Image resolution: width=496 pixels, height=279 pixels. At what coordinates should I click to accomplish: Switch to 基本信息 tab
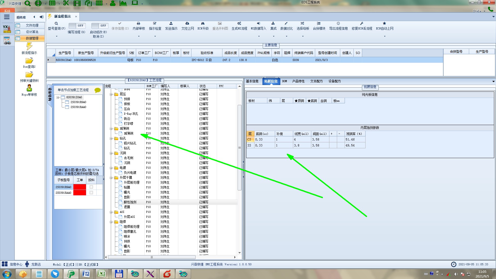pyautogui.click(x=252, y=81)
